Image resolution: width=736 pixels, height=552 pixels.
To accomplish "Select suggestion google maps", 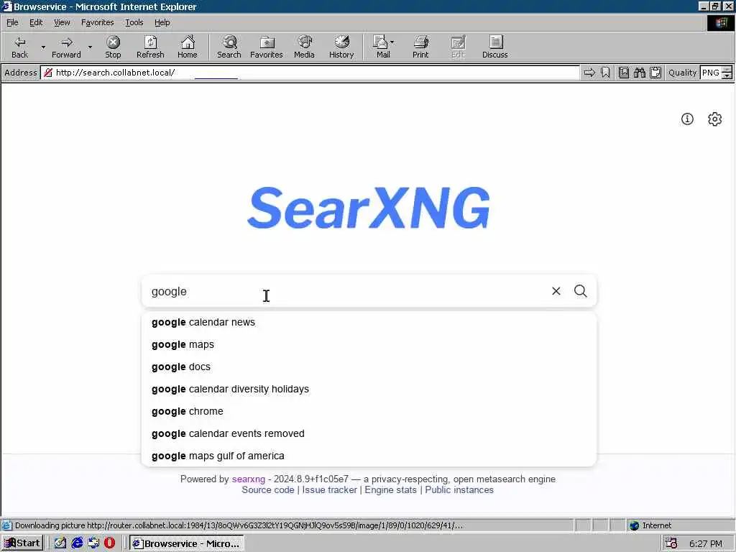I will [369, 344].
